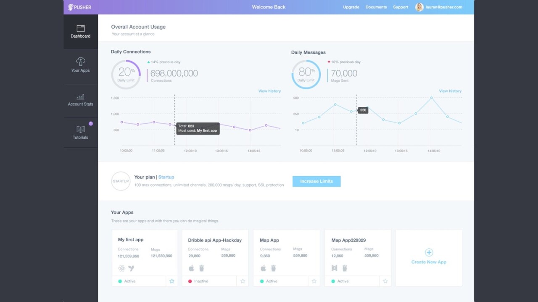The image size is (538, 302).
Task: Click the React icon under My first app
Action: pos(122,268)
